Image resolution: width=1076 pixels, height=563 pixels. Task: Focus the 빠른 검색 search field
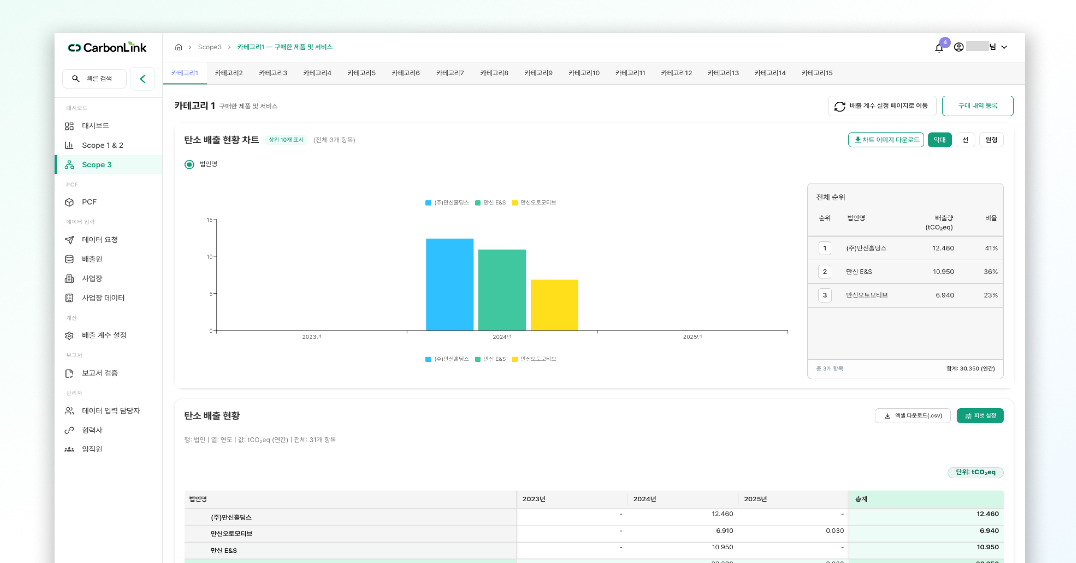coord(95,79)
